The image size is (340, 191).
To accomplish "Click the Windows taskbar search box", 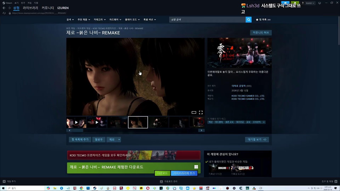I will 26,188.
